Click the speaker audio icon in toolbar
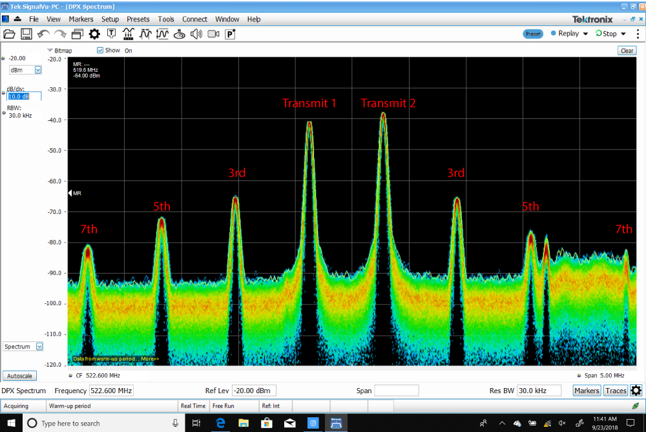The width and height of the screenshot is (646, 432). click(196, 34)
